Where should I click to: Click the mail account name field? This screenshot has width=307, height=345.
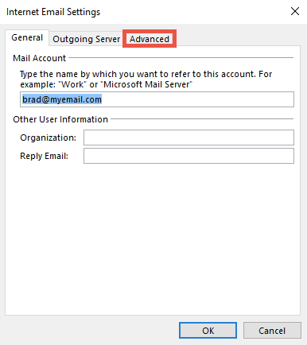[x=157, y=99]
